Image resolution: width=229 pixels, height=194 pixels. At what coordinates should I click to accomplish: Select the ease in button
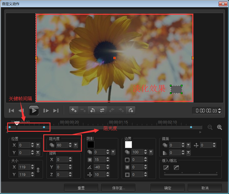[x=166, y=167]
